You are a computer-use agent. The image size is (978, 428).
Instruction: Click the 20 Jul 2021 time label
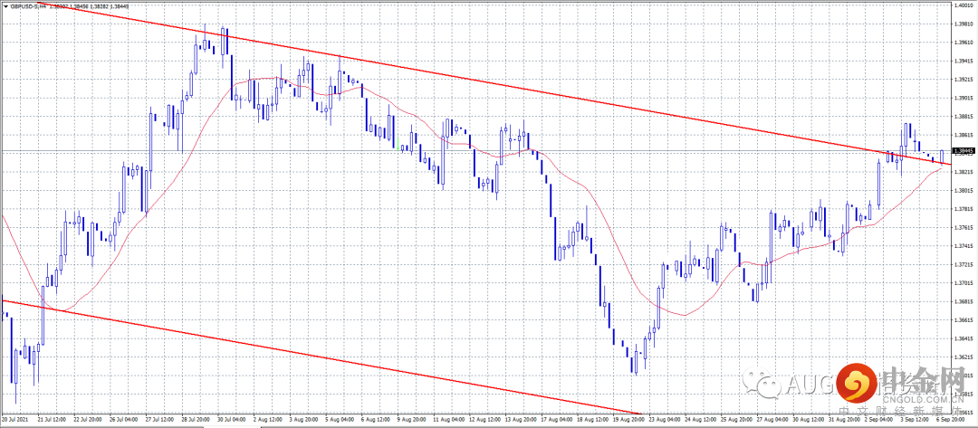point(14,417)
